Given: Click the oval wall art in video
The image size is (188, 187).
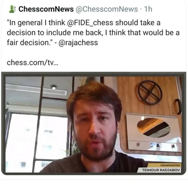Looking at the screenshot, I should (x=153, y=127).
